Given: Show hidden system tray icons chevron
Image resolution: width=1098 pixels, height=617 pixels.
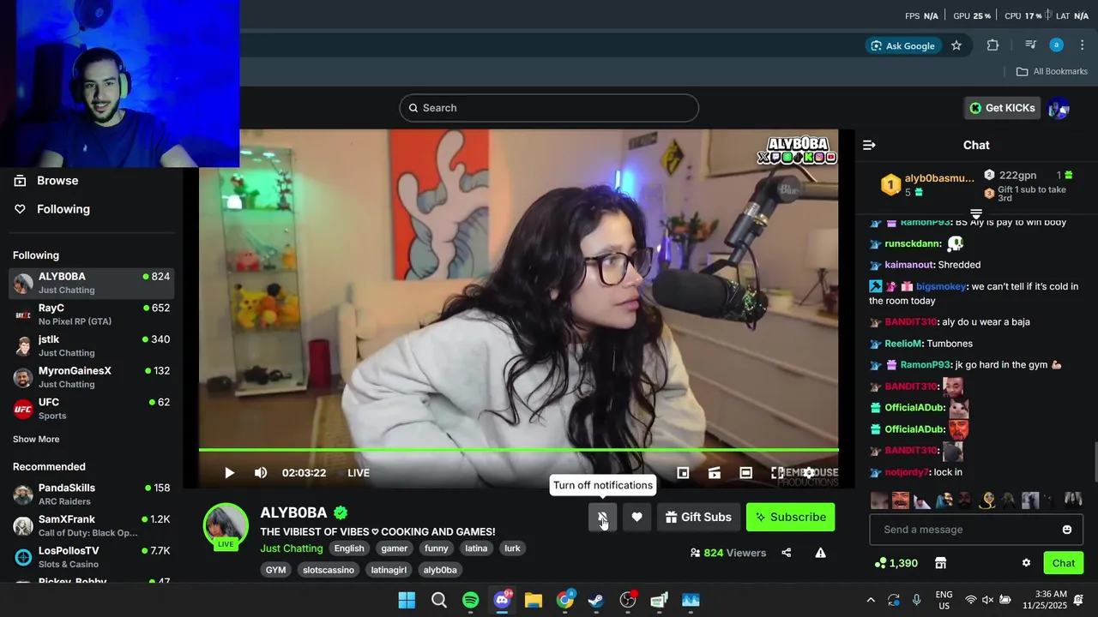Looking at the screenshot, I should [871, 600].
